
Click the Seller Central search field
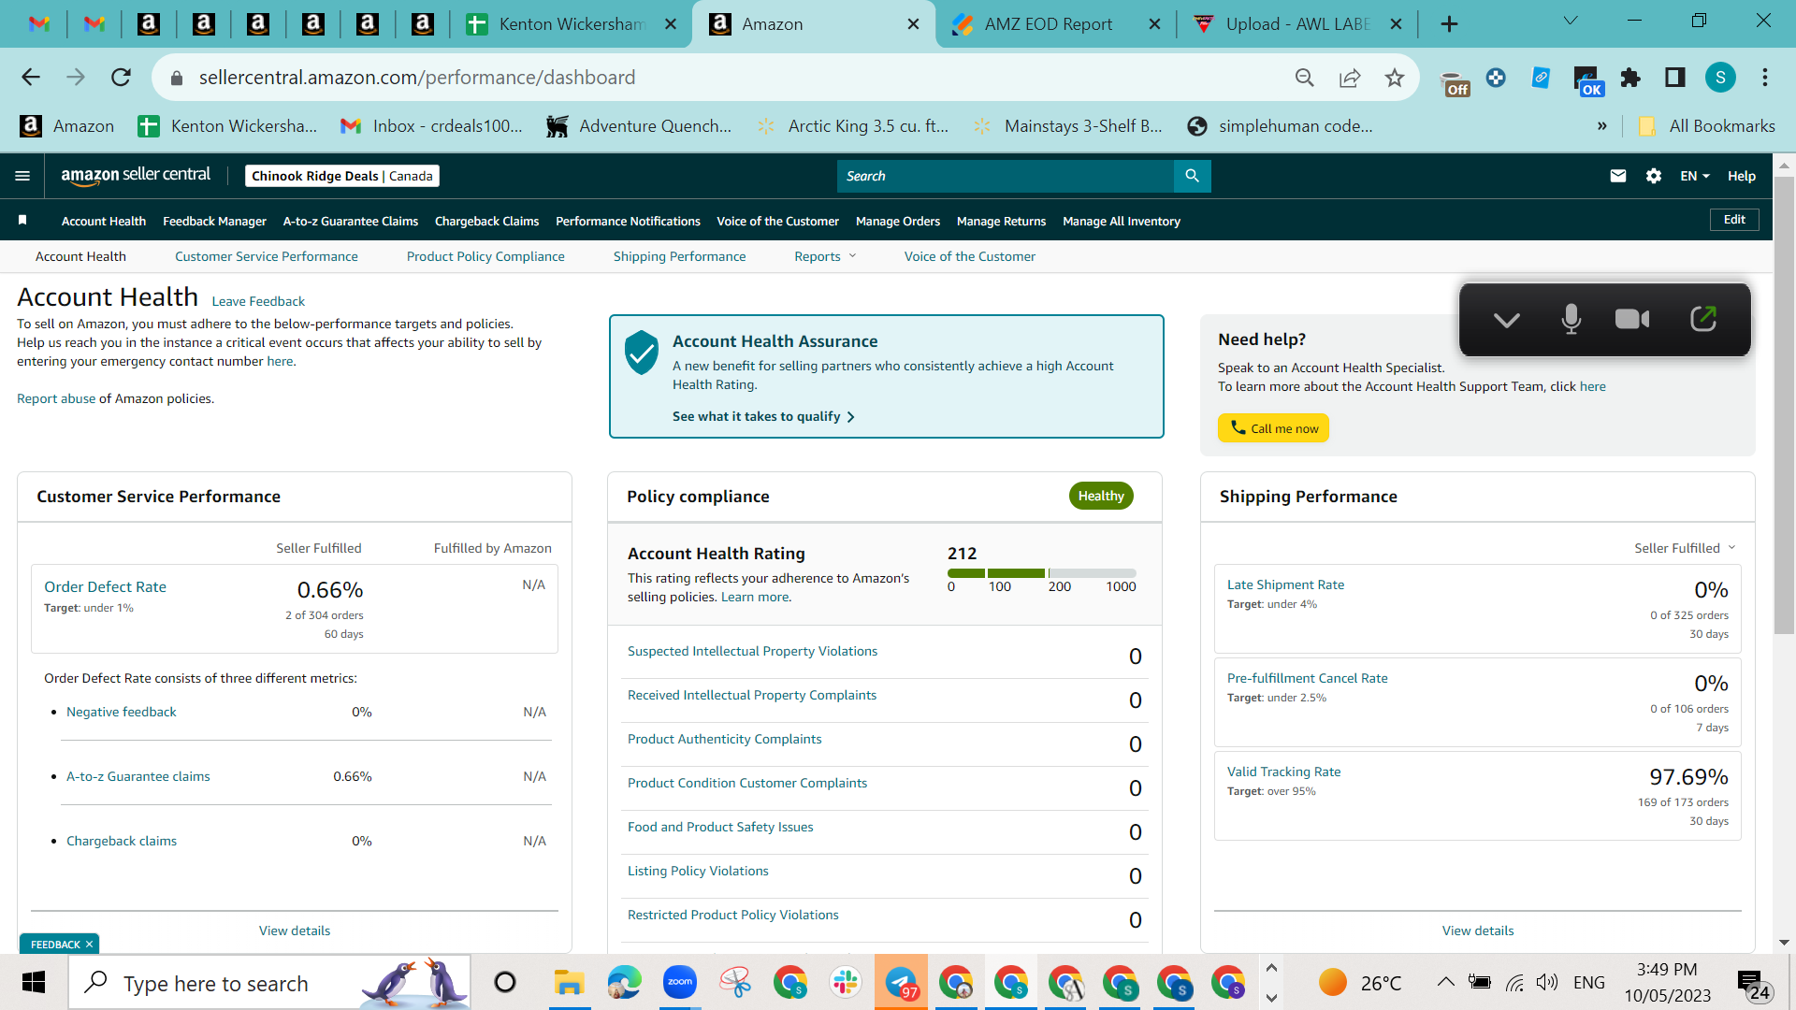[x=1005, y=176]
